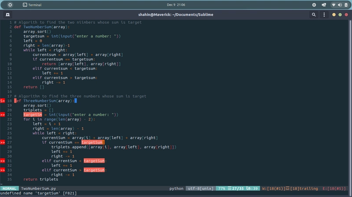The image size is (352, 197).
Task: Click the utf-8[unix] encoding segment
Action: pos(200,188)
